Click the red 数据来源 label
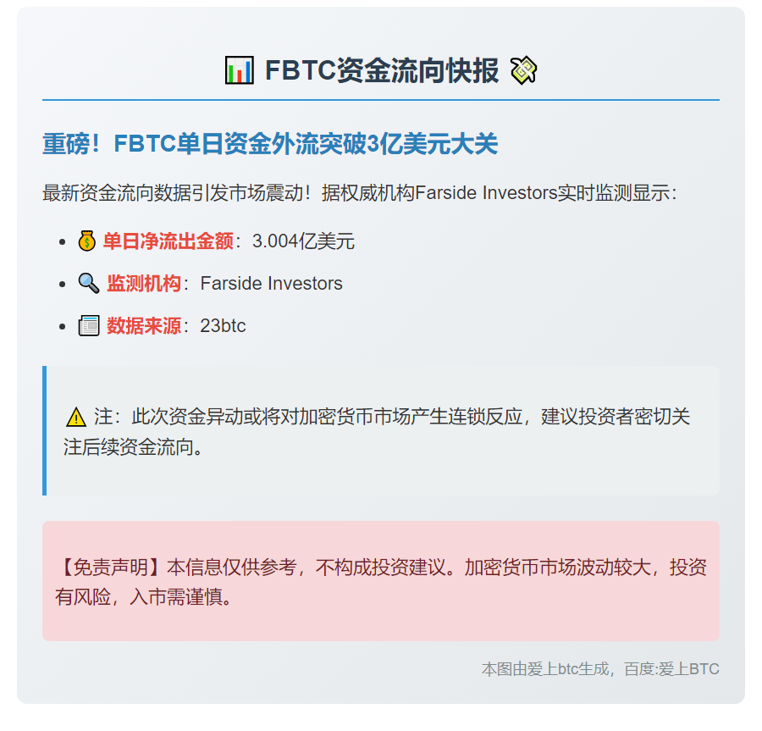 click(143, 326)
